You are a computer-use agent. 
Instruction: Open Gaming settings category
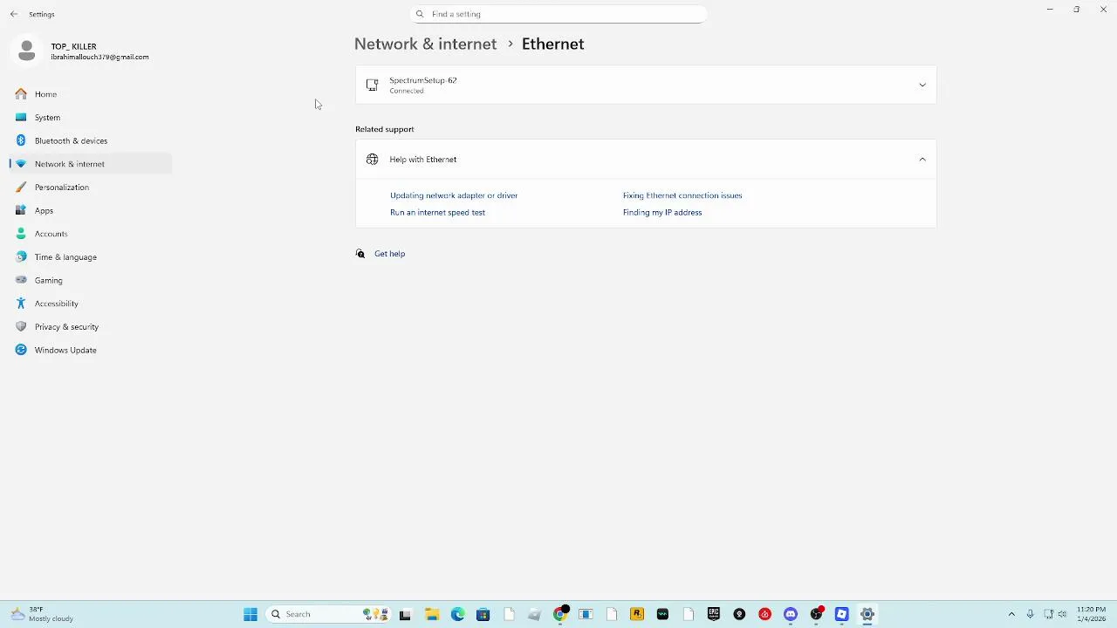point(91,280)
